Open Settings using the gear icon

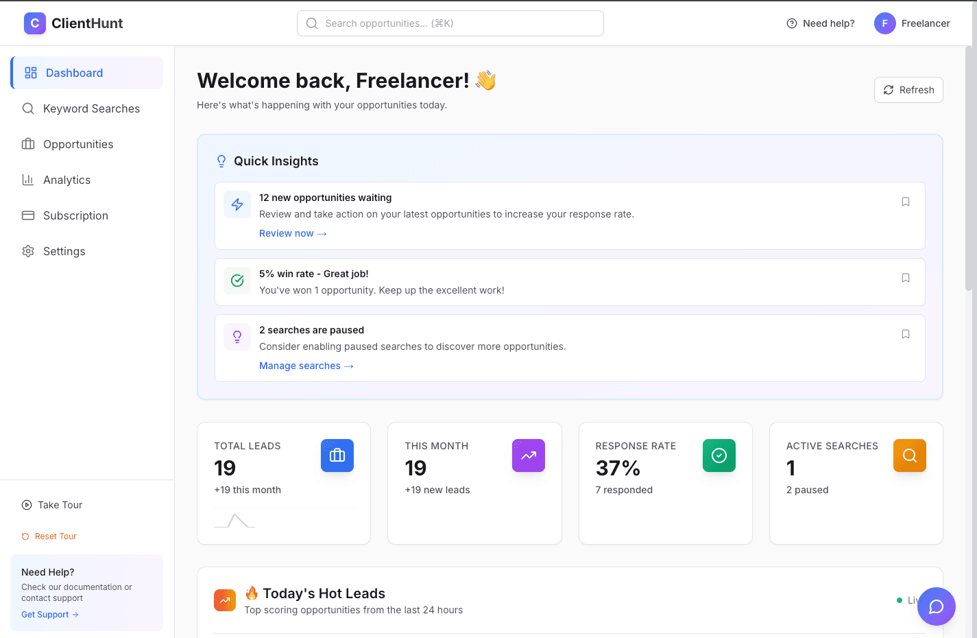click(28, 251)
